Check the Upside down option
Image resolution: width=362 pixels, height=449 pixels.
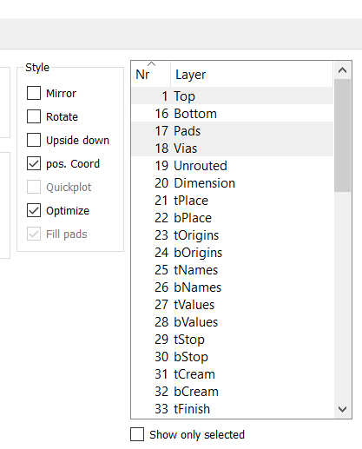pos(34,140)
